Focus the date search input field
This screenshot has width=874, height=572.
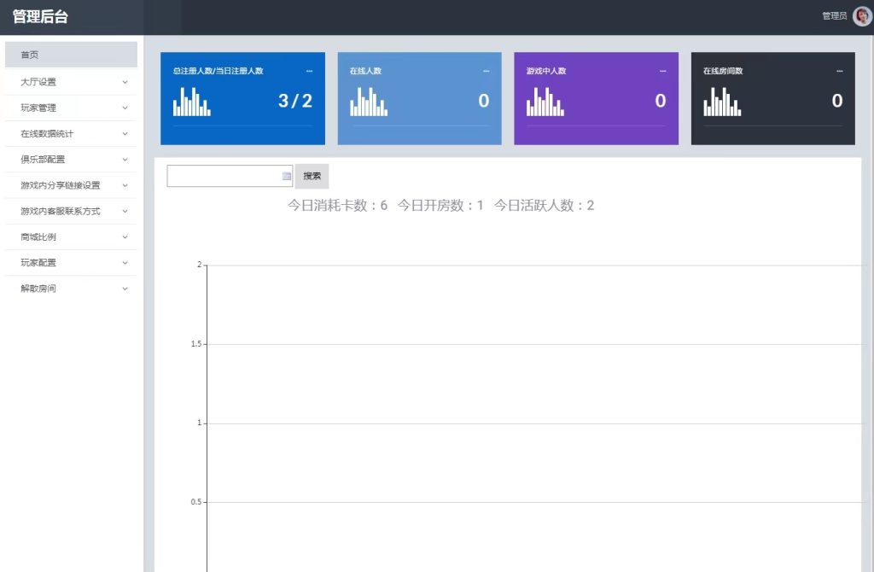tap(230, 176)
